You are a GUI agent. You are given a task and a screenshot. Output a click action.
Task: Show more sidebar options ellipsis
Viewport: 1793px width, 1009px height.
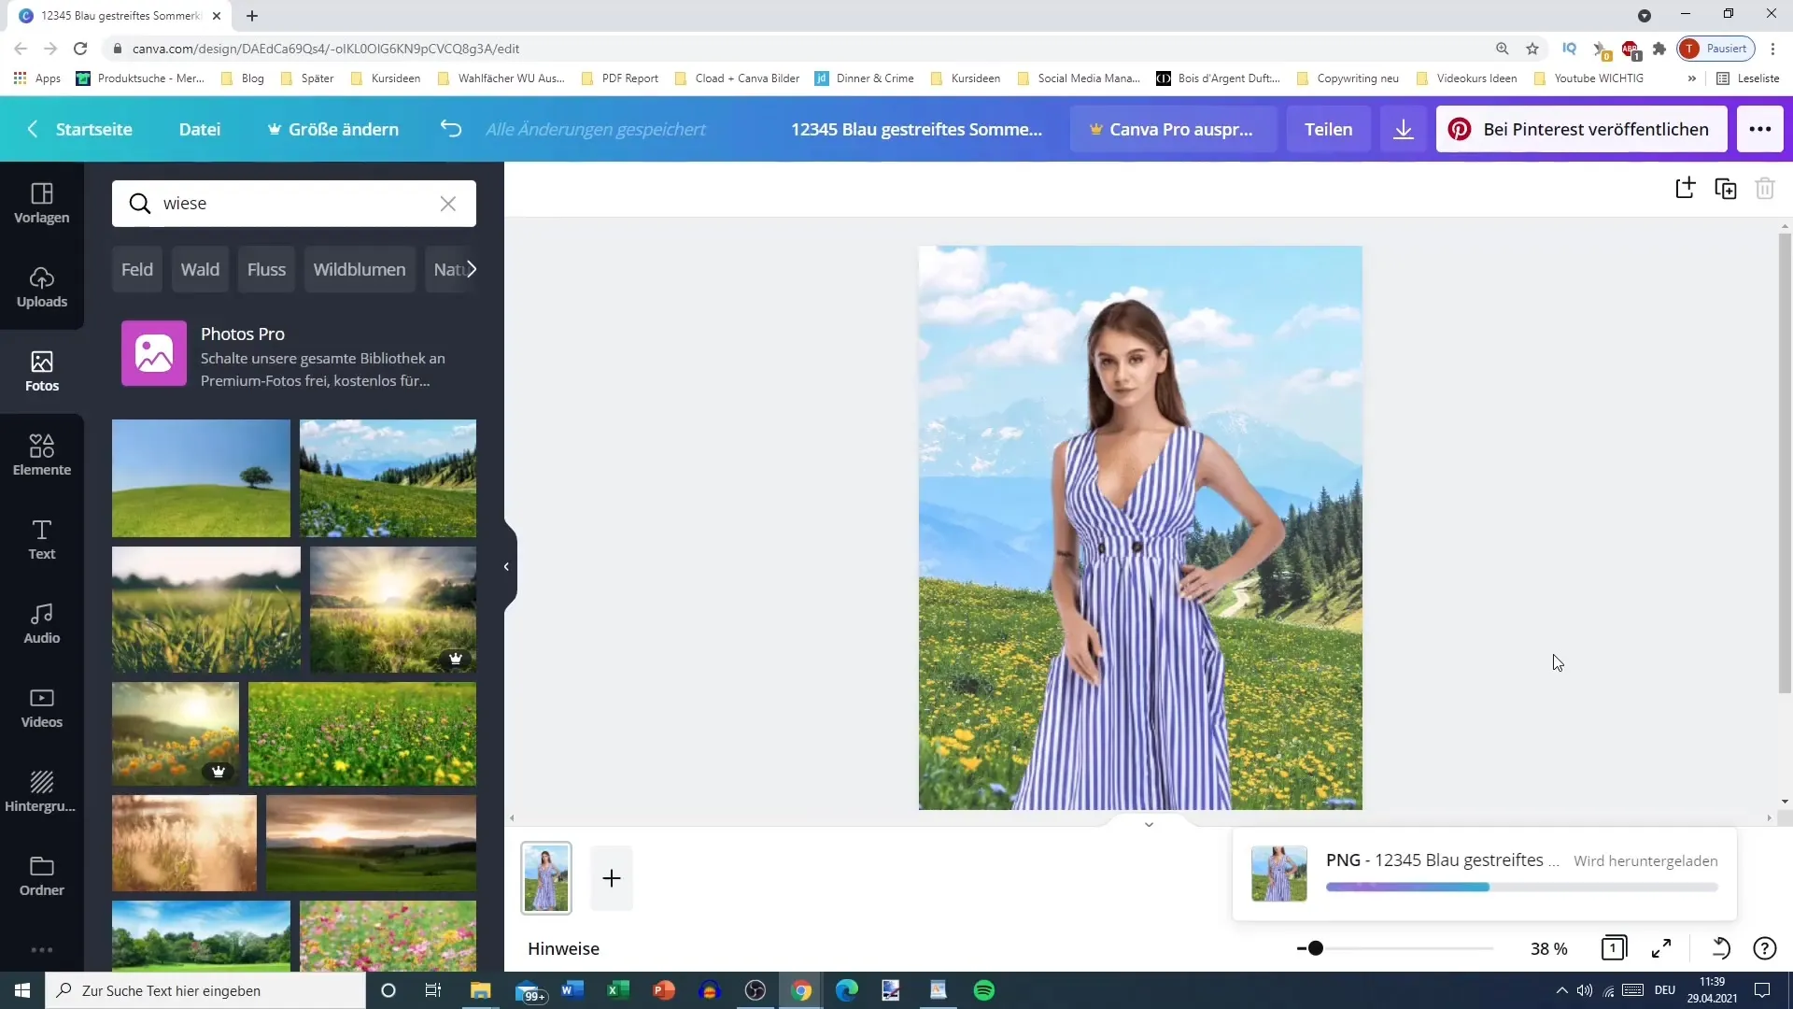[42, 950]
